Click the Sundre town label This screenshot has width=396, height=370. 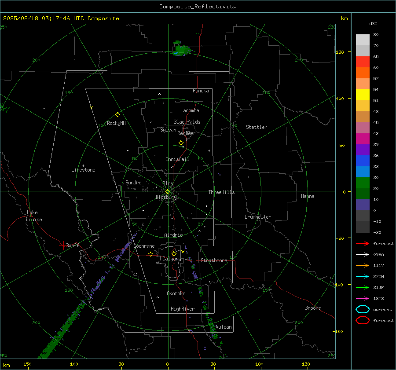coord(133,182)
